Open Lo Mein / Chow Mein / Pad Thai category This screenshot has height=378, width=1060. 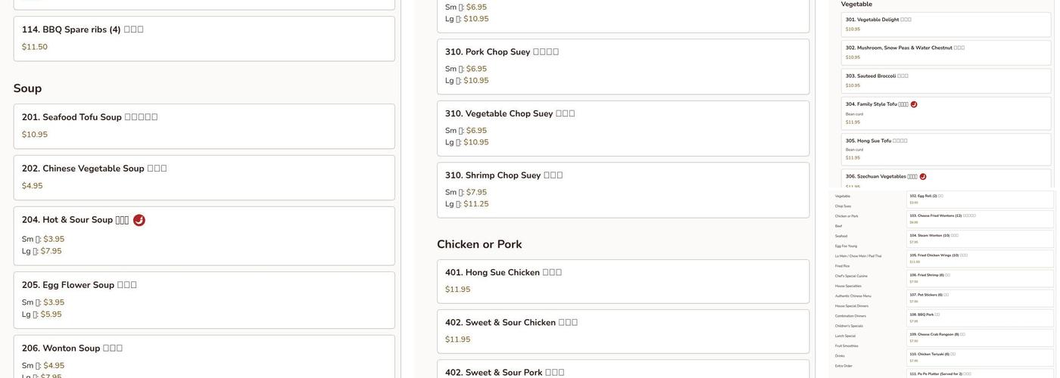coord(858,256)
